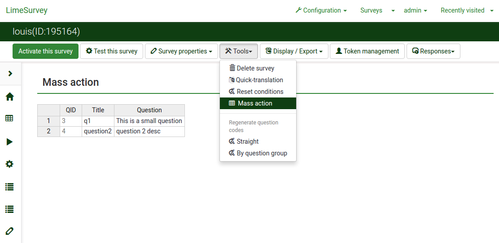Image resolution: width=499 pixels, height=243 pixels.
Task: Click the QID cell showing 3
Action: [71, 121]
